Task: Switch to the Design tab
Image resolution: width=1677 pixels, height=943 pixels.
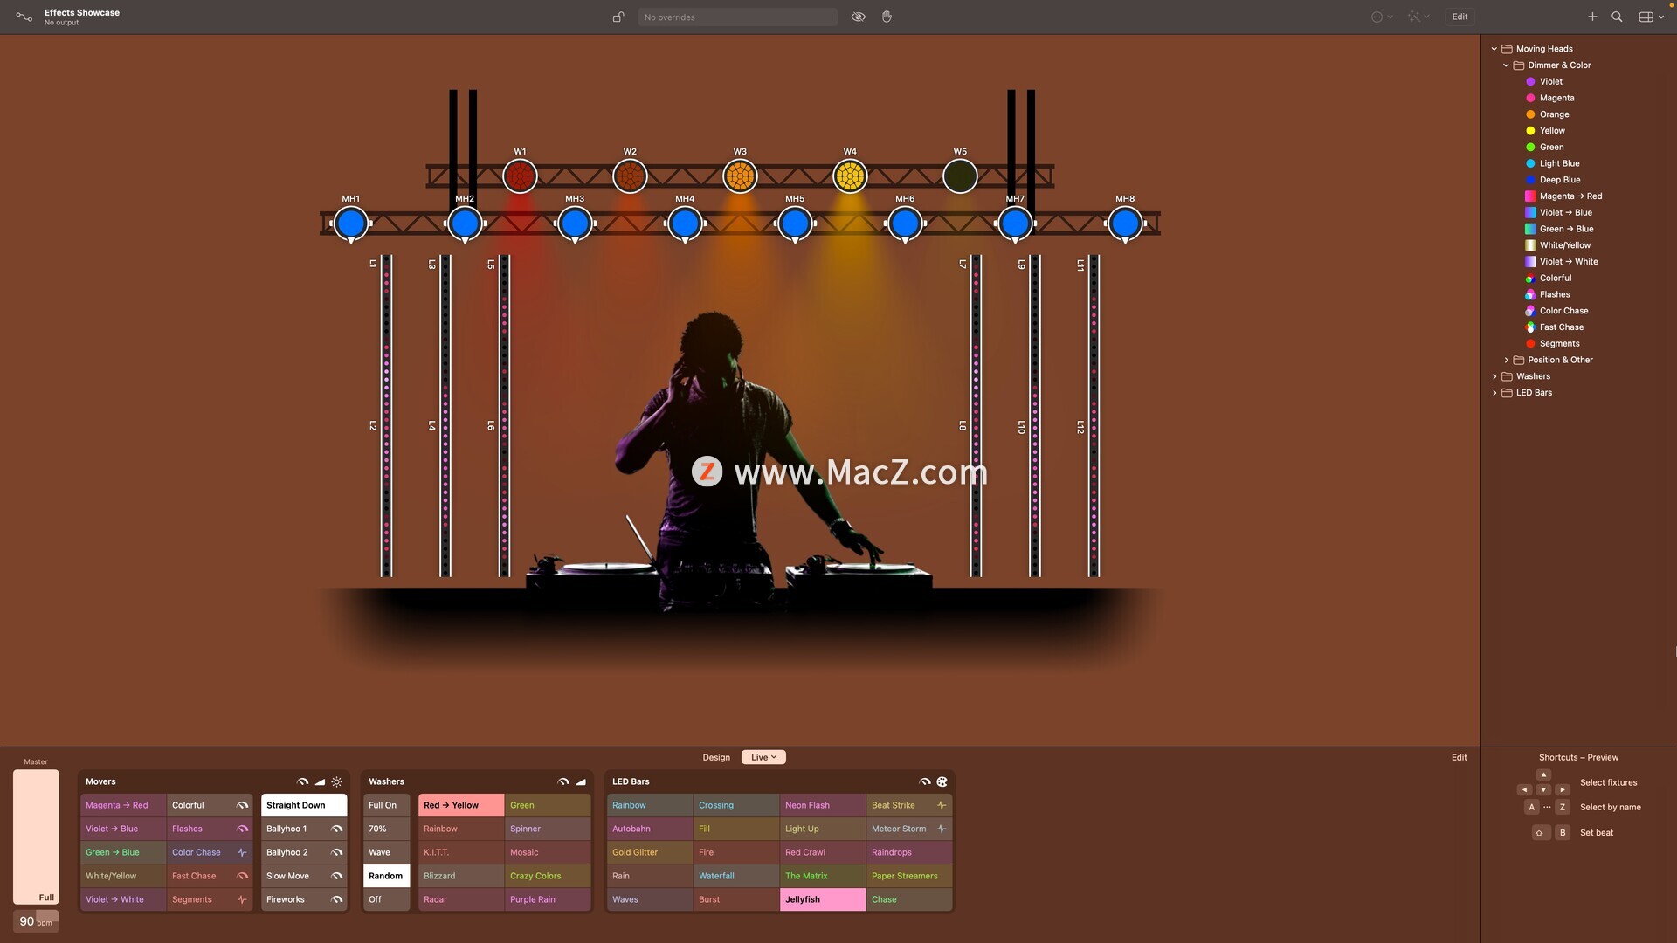Action: click(x=716, y=757)
